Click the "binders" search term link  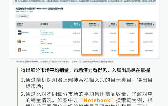coord(43,50)
